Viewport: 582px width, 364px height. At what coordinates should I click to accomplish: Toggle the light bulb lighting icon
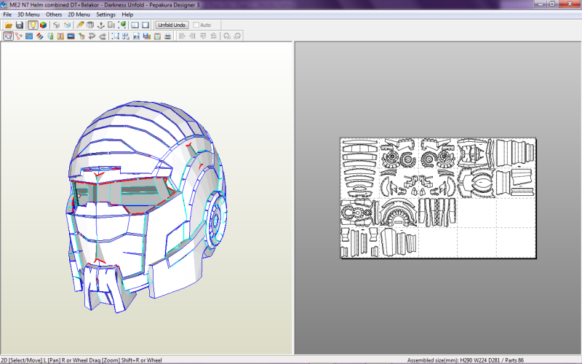[x=33, y=25]
